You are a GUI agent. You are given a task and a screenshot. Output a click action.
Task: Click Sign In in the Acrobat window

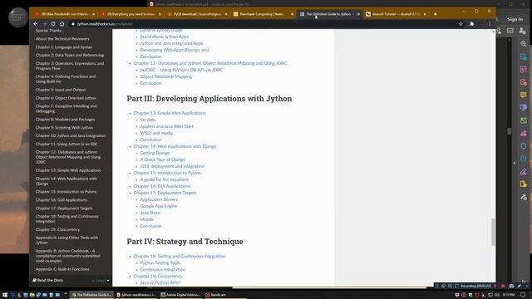tap(515, 19)
